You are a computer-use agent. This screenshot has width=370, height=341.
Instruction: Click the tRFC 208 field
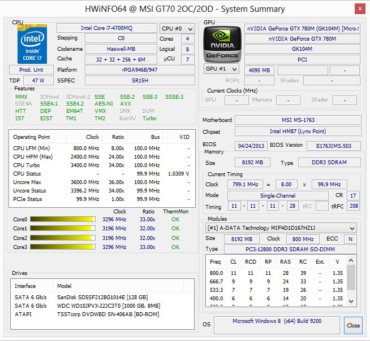coord(354,206)
